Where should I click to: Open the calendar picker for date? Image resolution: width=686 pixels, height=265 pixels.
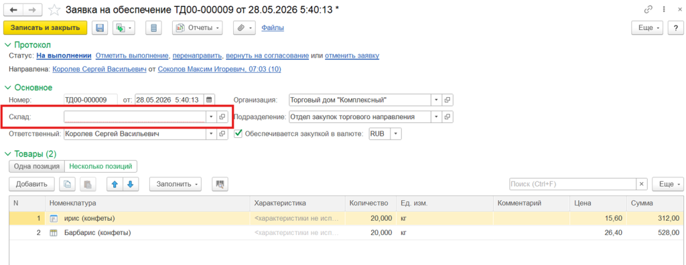coord(209,100)
